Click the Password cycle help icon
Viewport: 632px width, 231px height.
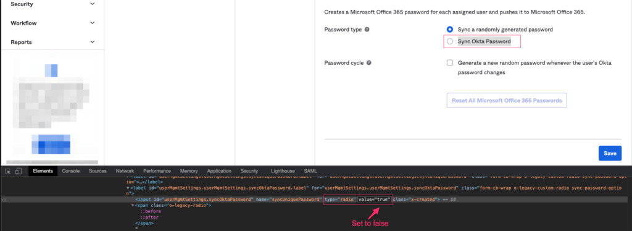click(x=369, y=63)
